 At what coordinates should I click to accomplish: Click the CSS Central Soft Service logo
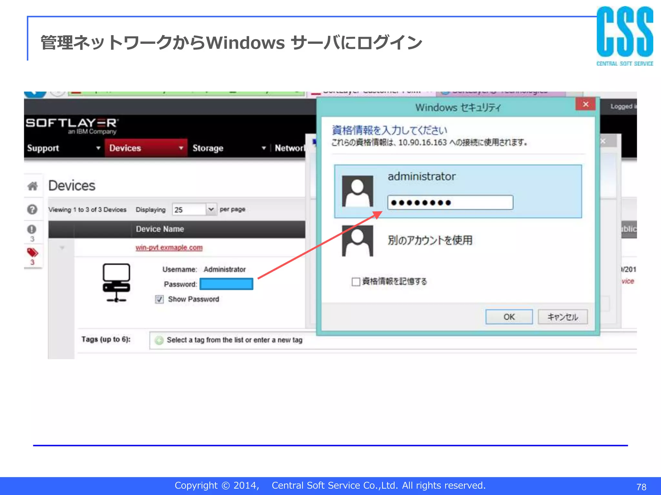pyautogui.click(x=625, y=36)
